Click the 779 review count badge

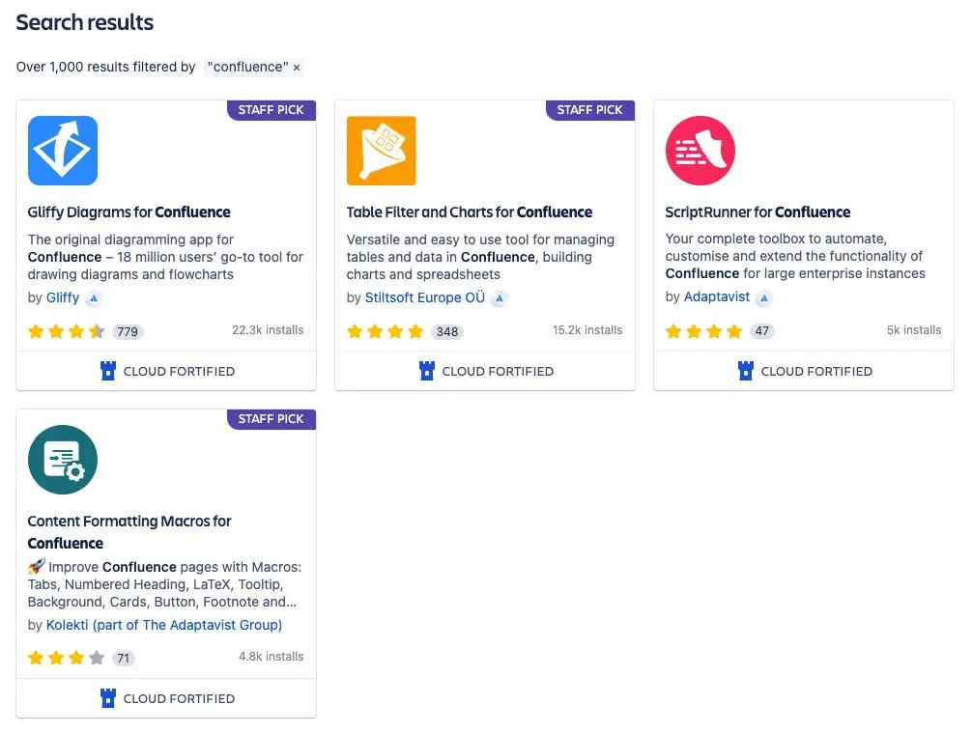(x=128, y=331)
